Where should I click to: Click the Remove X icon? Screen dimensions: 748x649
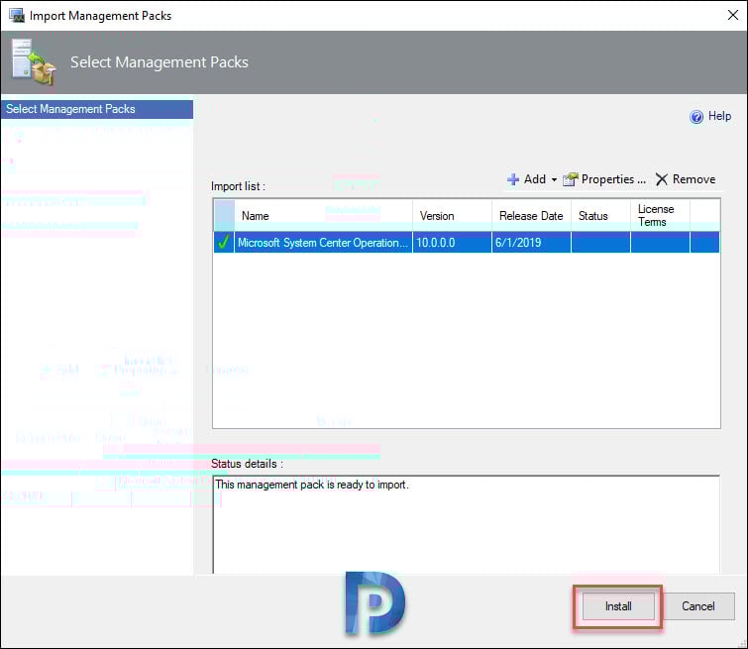point(661,179)
